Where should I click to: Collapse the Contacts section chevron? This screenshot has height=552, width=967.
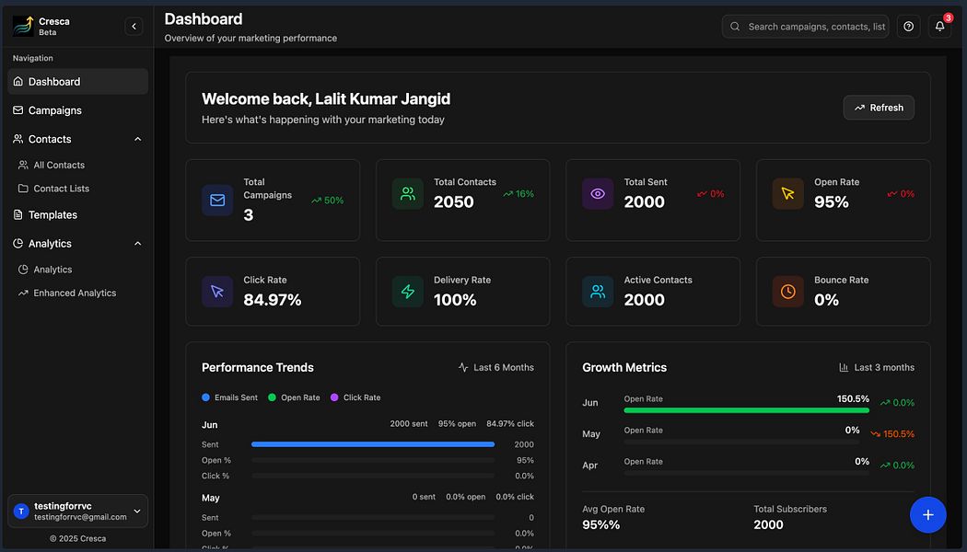[x=138, y=140]
